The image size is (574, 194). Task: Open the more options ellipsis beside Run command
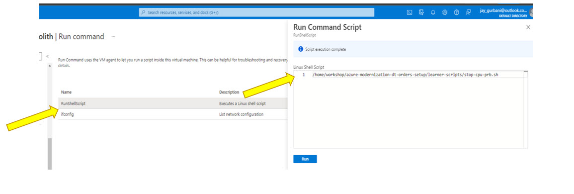coord(113,37)
